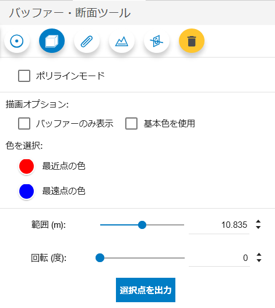Click the 選択点を出力 button
Viewport: 275px width, 308px height.
coord(146,290)
